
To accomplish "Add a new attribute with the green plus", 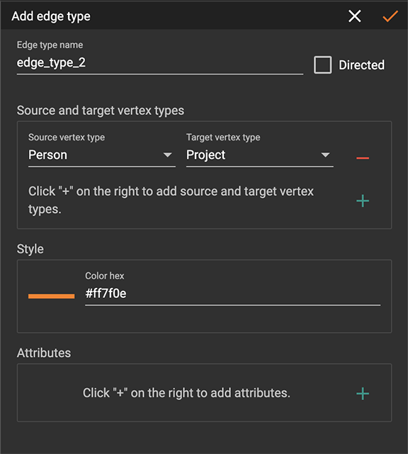I will (363, 394).
